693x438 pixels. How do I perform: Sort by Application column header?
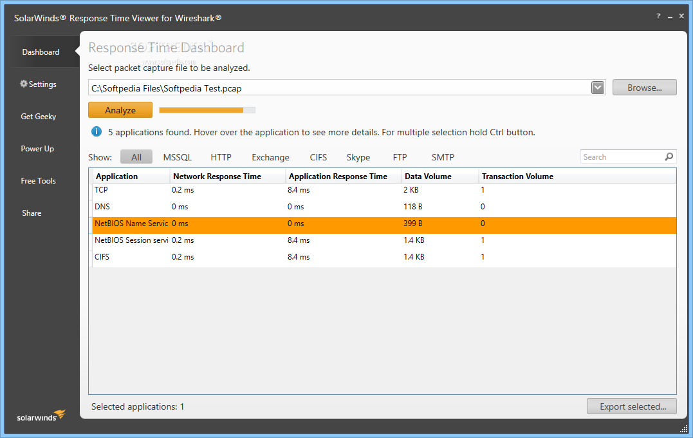131,176
